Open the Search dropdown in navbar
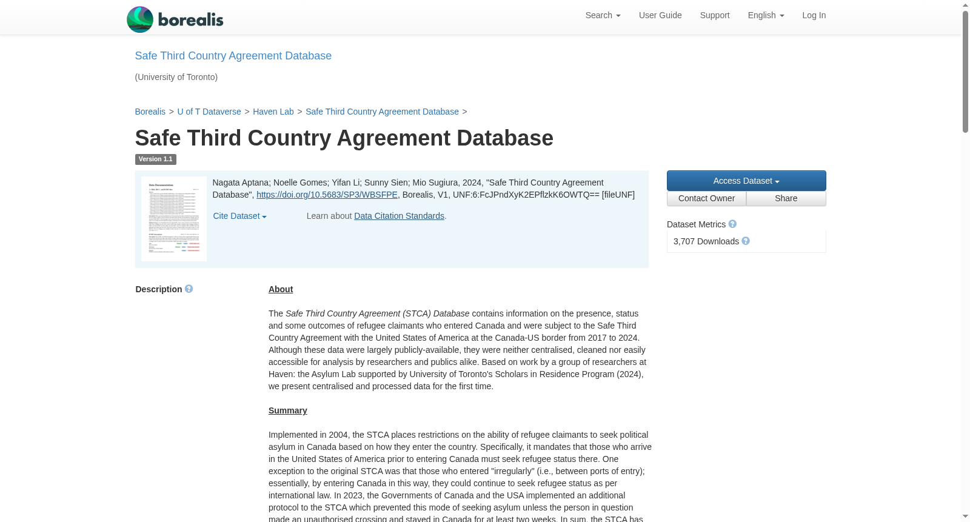The height and width of the screenshot is (522, 970). 603,15
